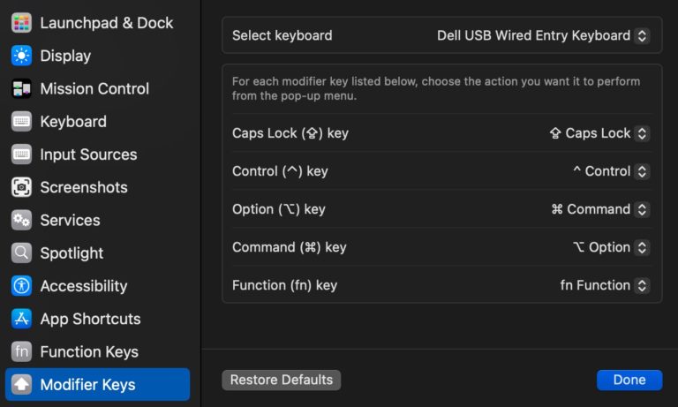Select the Services label
The image size is (678, 407).
coord(70,220)
